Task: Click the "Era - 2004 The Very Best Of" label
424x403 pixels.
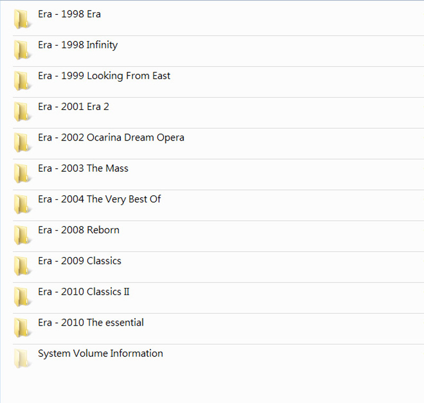Action: point(99,199)
